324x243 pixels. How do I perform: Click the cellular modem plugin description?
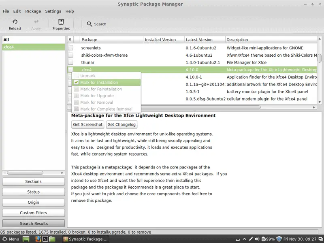(x=267, y=99)
